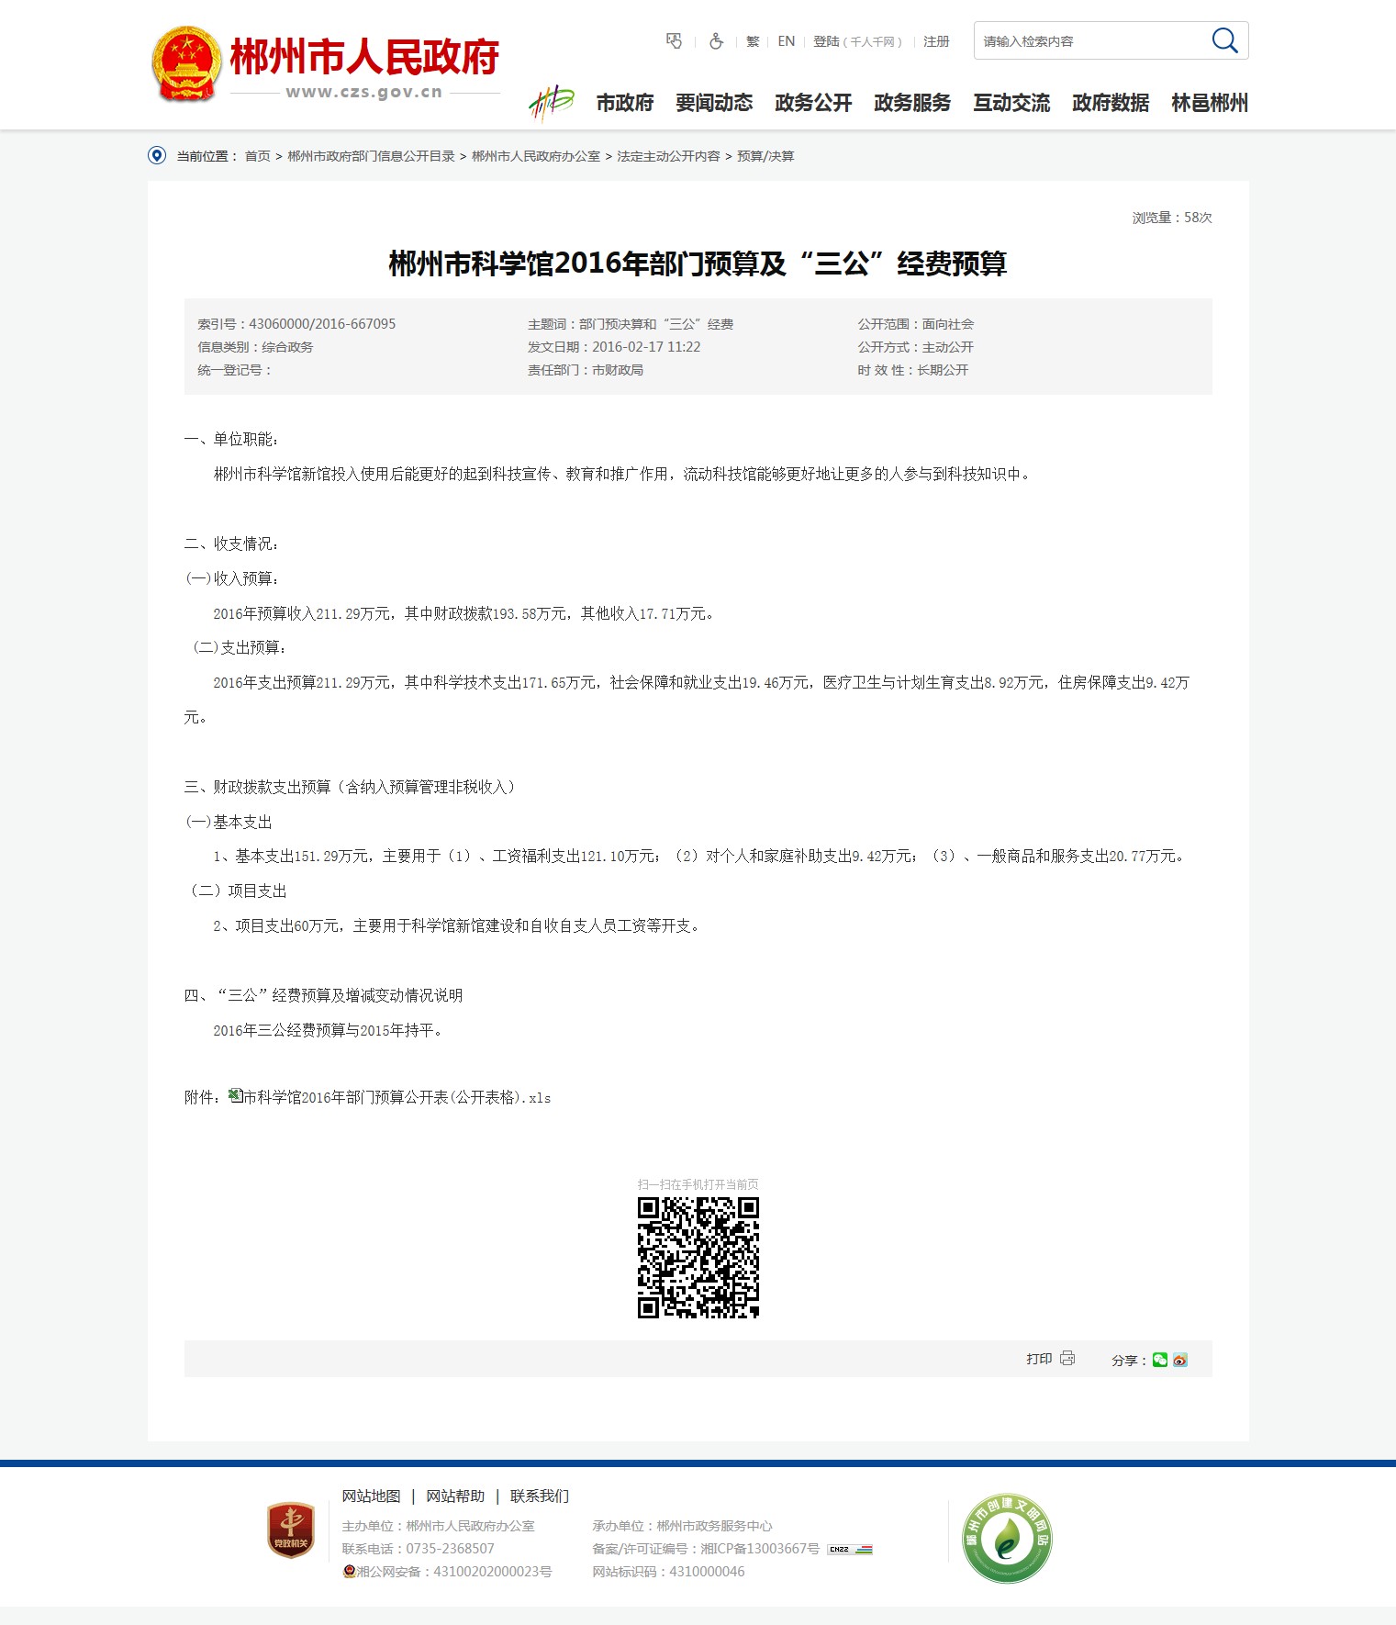Open the 网站帮助 footer link

point(455,1496)
